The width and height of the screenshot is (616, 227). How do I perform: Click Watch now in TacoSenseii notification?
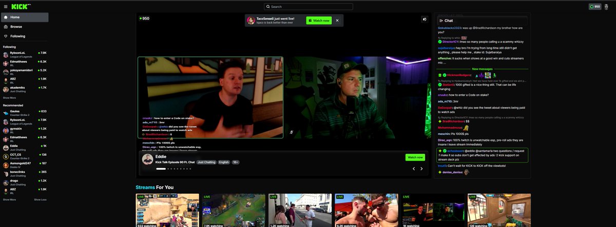pyautogui.click(x=319, y=20)
